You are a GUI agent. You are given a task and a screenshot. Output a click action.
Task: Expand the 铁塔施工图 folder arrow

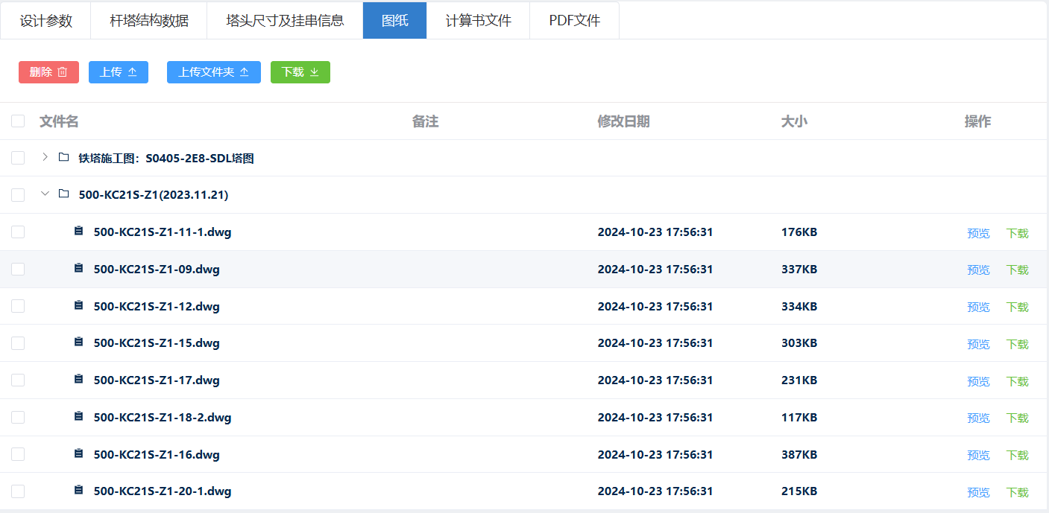click(x=45, y=157)
